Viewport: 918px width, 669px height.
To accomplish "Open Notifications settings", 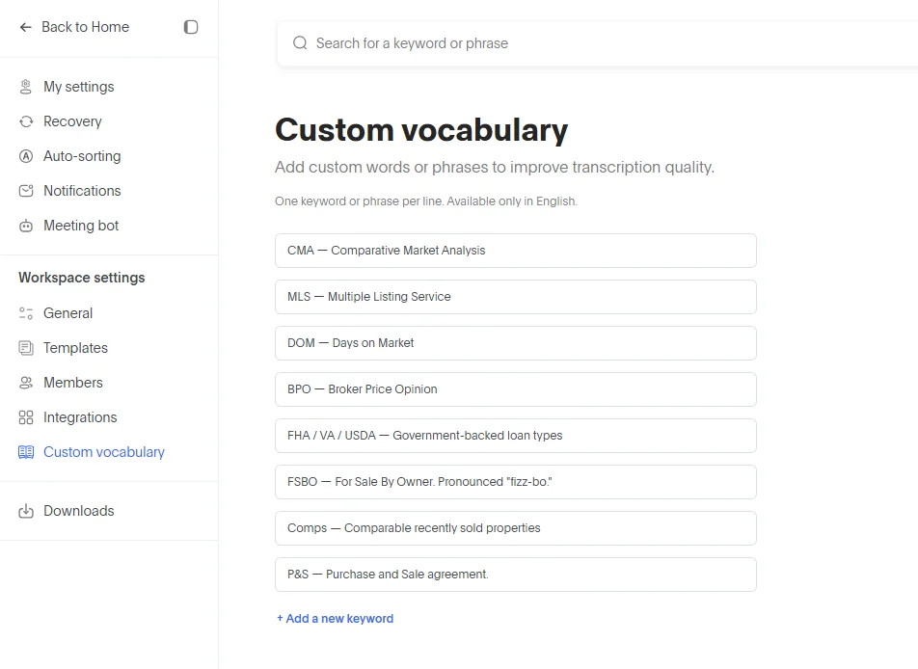I will point(82,191).
